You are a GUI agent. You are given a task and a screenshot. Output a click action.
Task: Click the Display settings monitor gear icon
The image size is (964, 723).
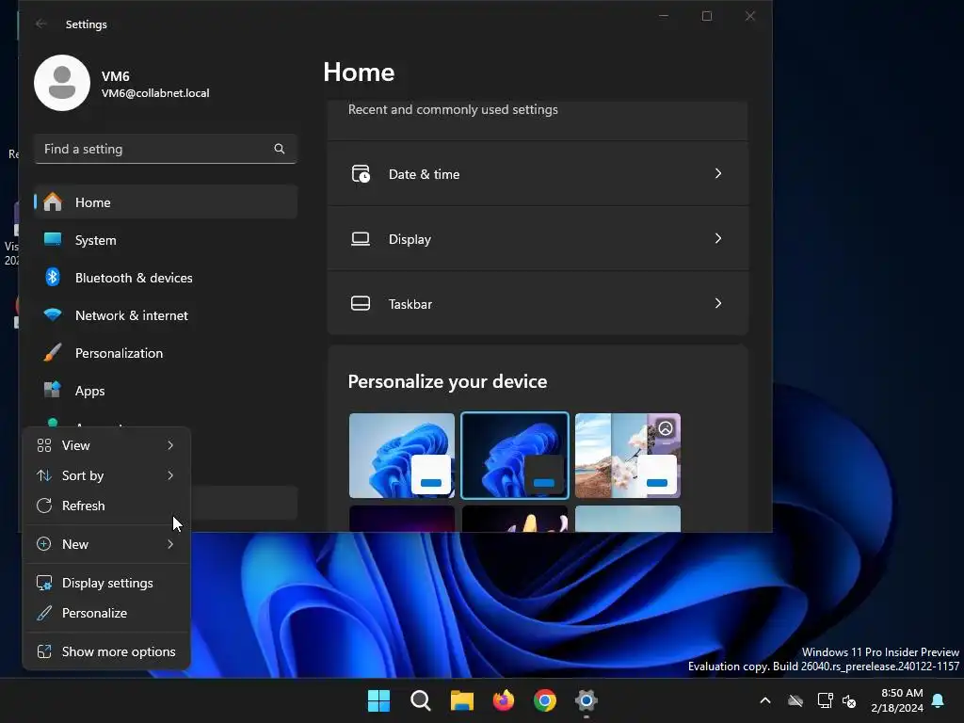(44, 583)
